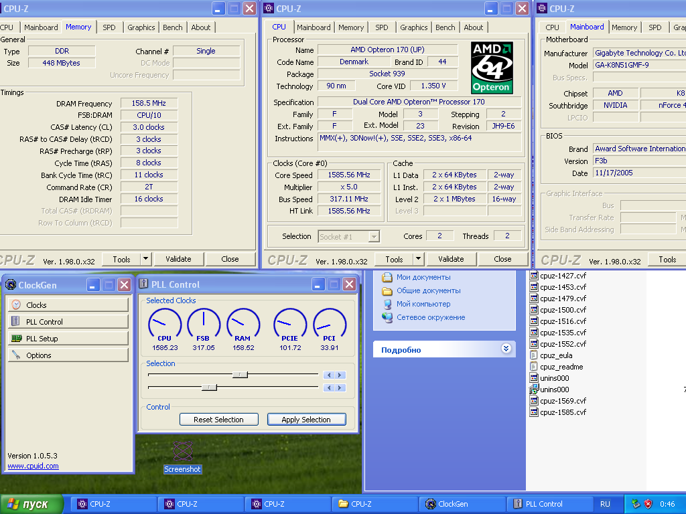This screenshot has width=686, height=514.
Task: Switch to Mainboard tab in middle CPU-Z window
Action: (x=314, y=27)
